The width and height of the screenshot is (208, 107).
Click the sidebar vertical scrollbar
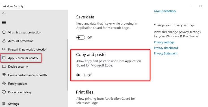(x=67, y=65)
